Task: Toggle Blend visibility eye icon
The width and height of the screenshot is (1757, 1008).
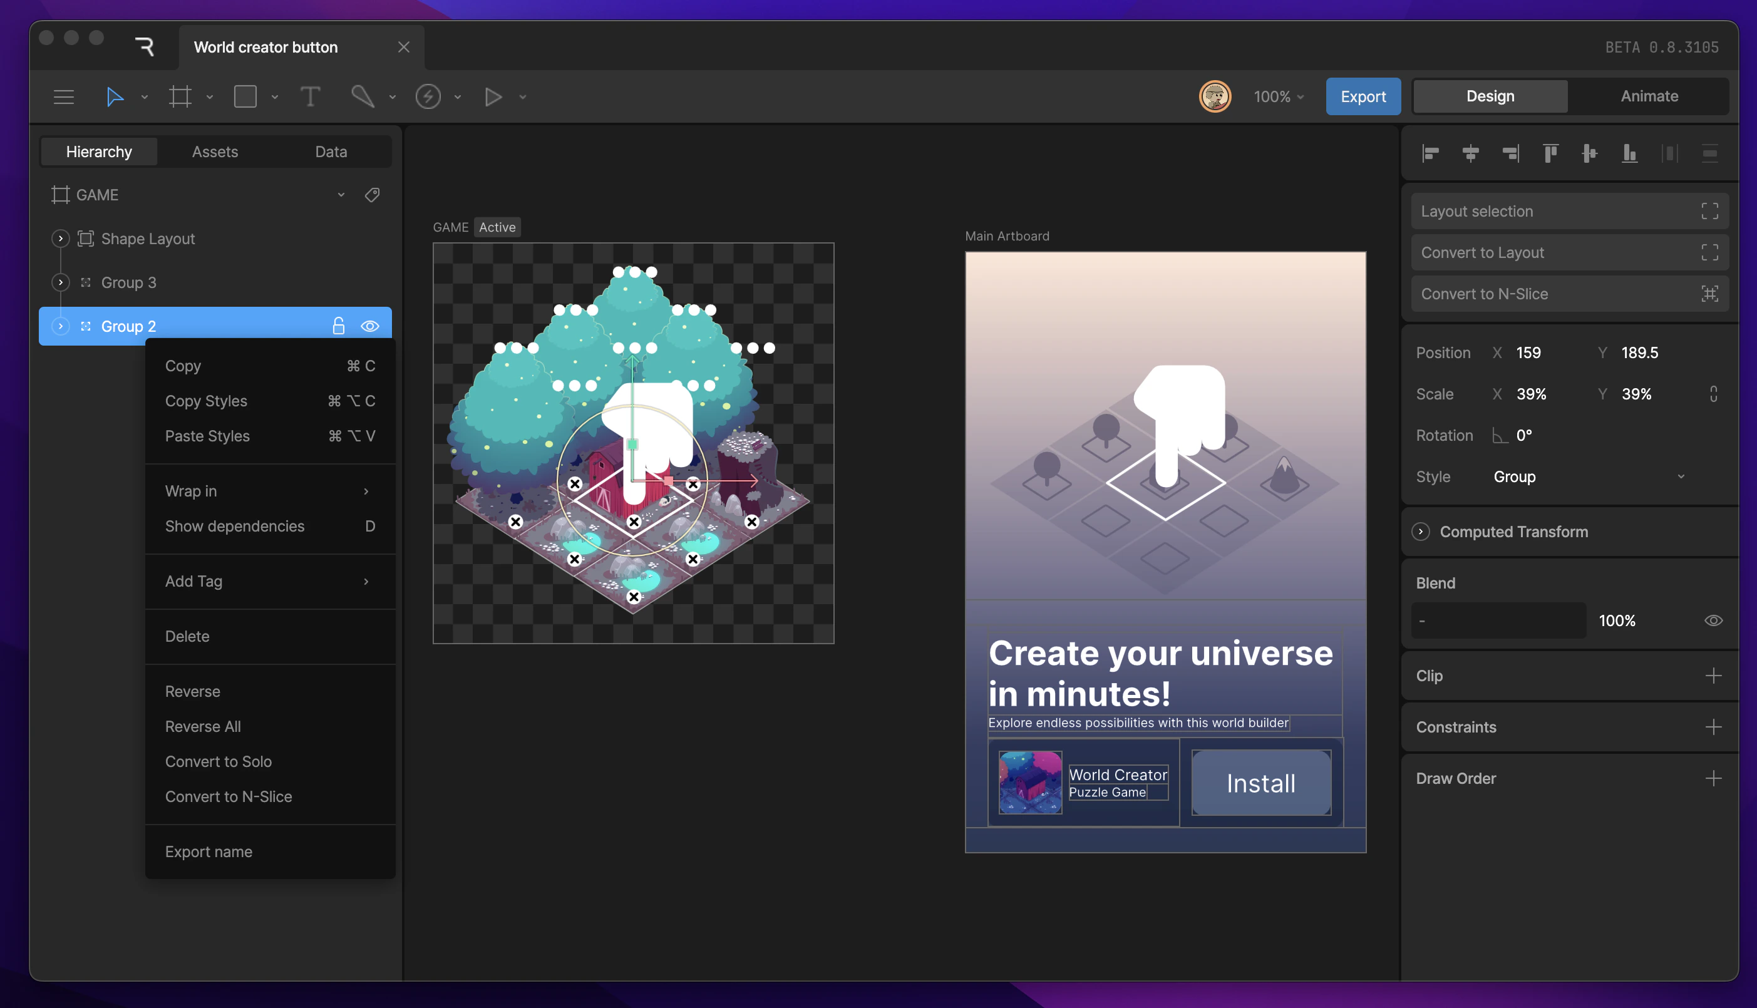Action: point(1713,620)
